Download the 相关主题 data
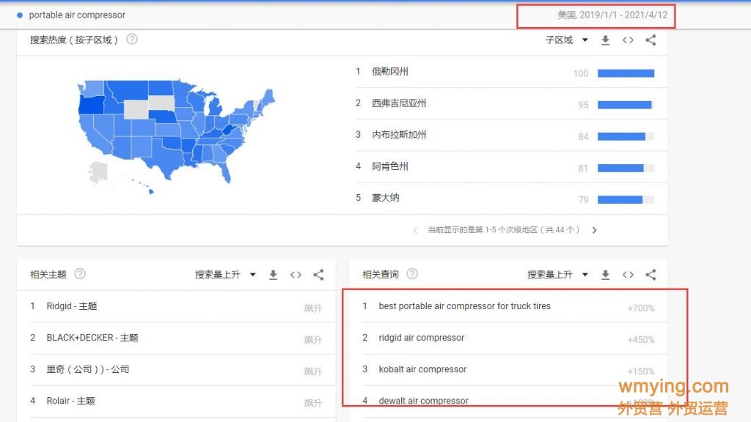 click(273, 275)
